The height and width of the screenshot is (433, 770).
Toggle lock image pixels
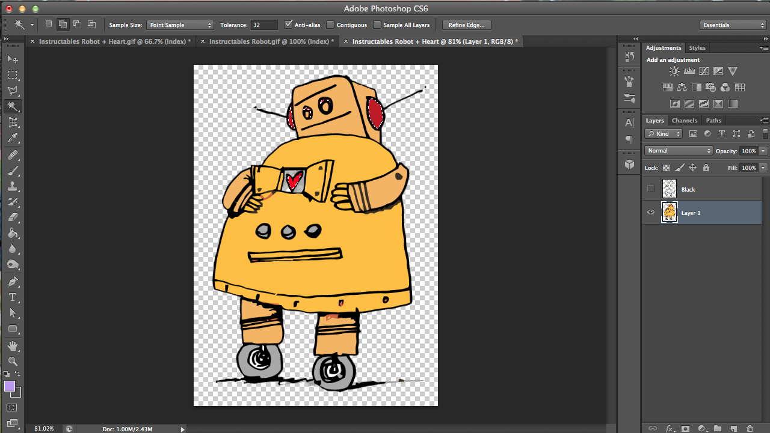tap(679, 168)
